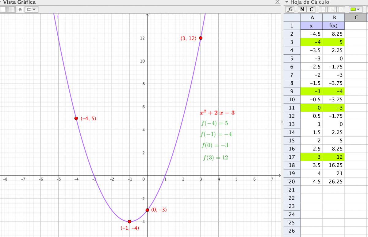Select column A header
Image resolution: width=368 pixels, height=237 pixels.
tap(311, 17)
